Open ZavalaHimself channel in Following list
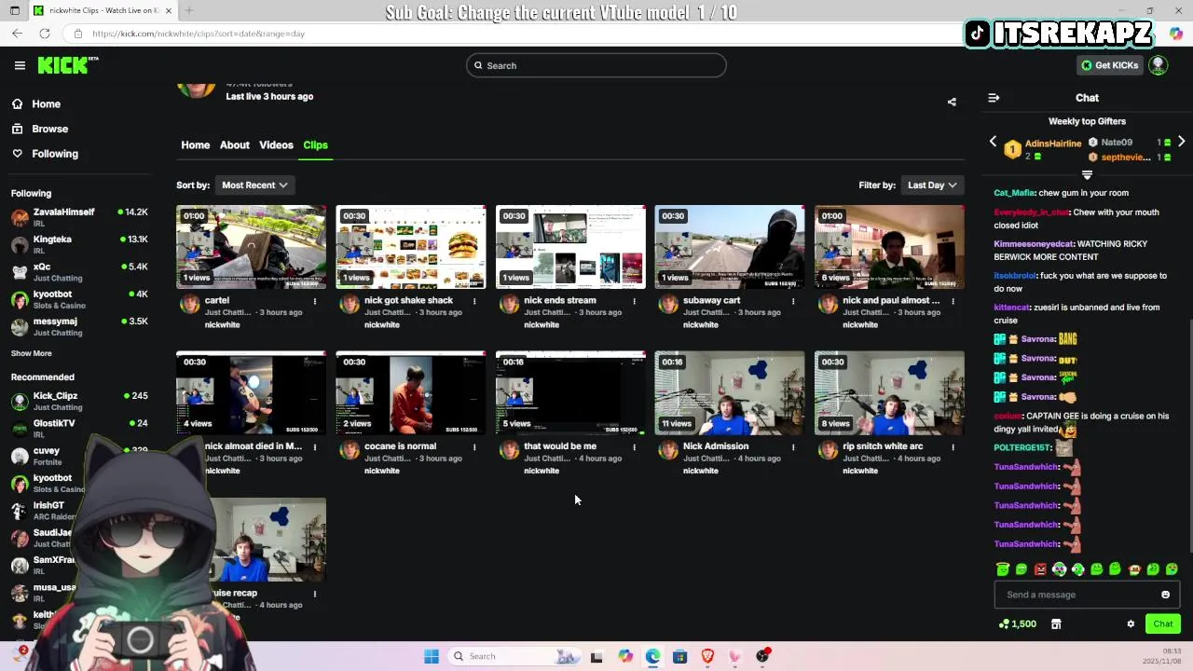The height and width of the screenshot is (671, 1193). coord(79,217)
